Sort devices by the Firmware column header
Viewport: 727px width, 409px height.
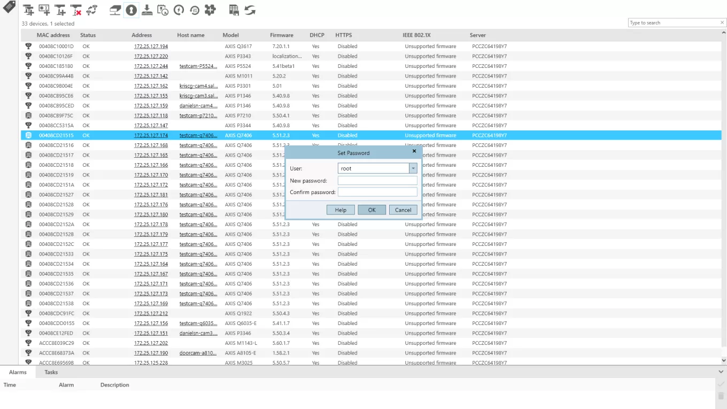point(281,35)
